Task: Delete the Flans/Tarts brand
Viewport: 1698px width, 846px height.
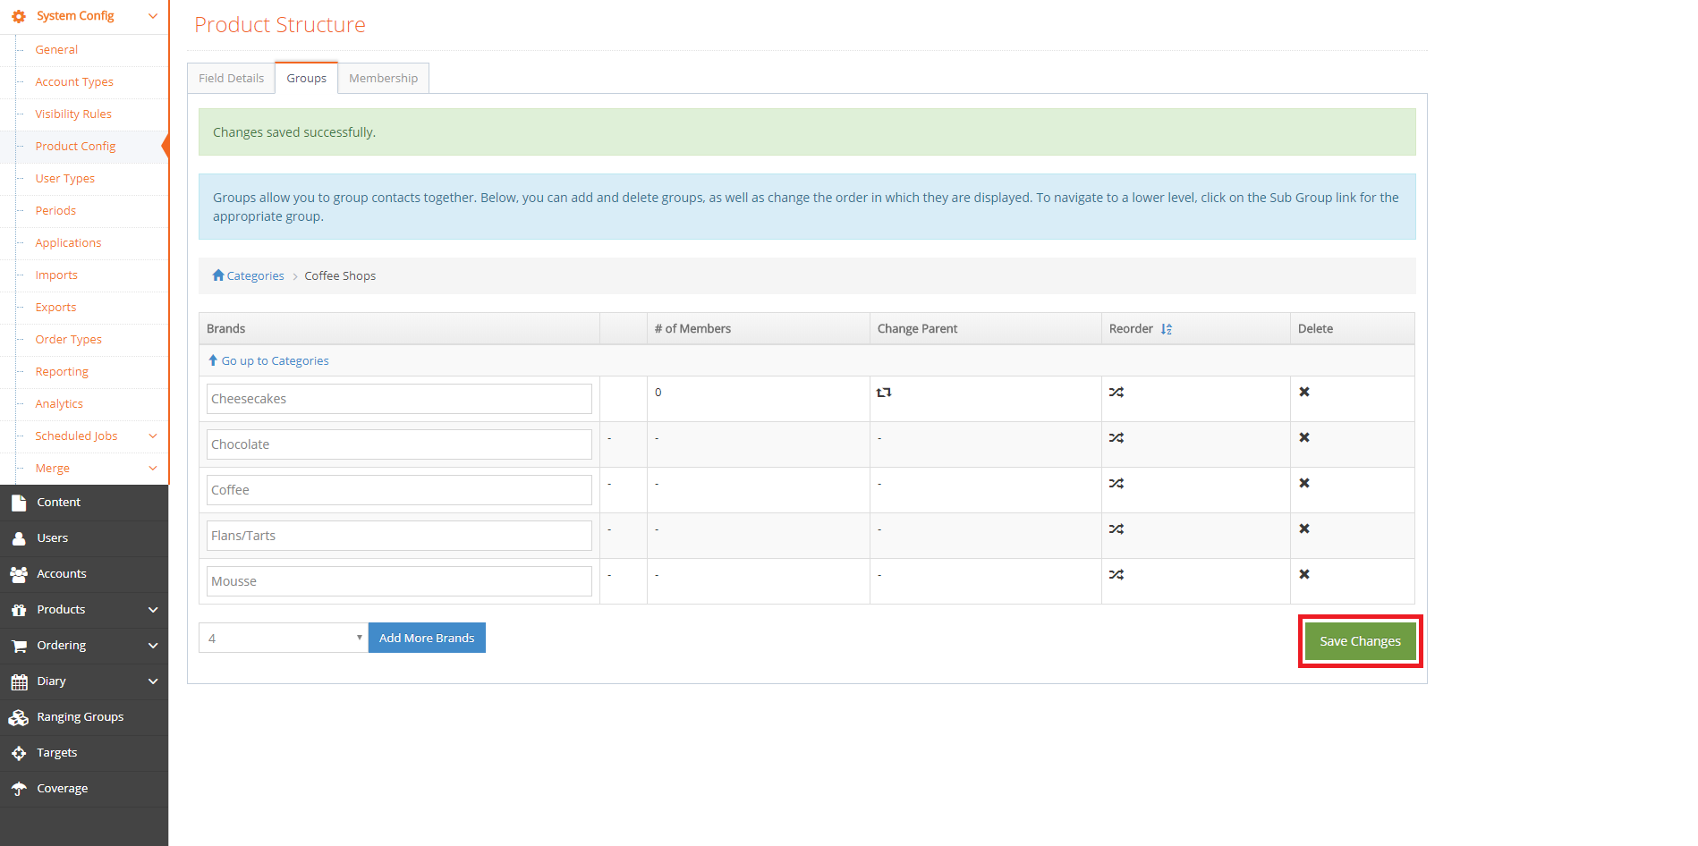Action: [1304, 529]
